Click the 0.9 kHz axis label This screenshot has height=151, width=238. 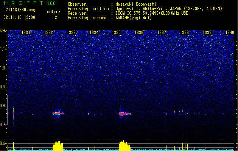pos(3,87)
